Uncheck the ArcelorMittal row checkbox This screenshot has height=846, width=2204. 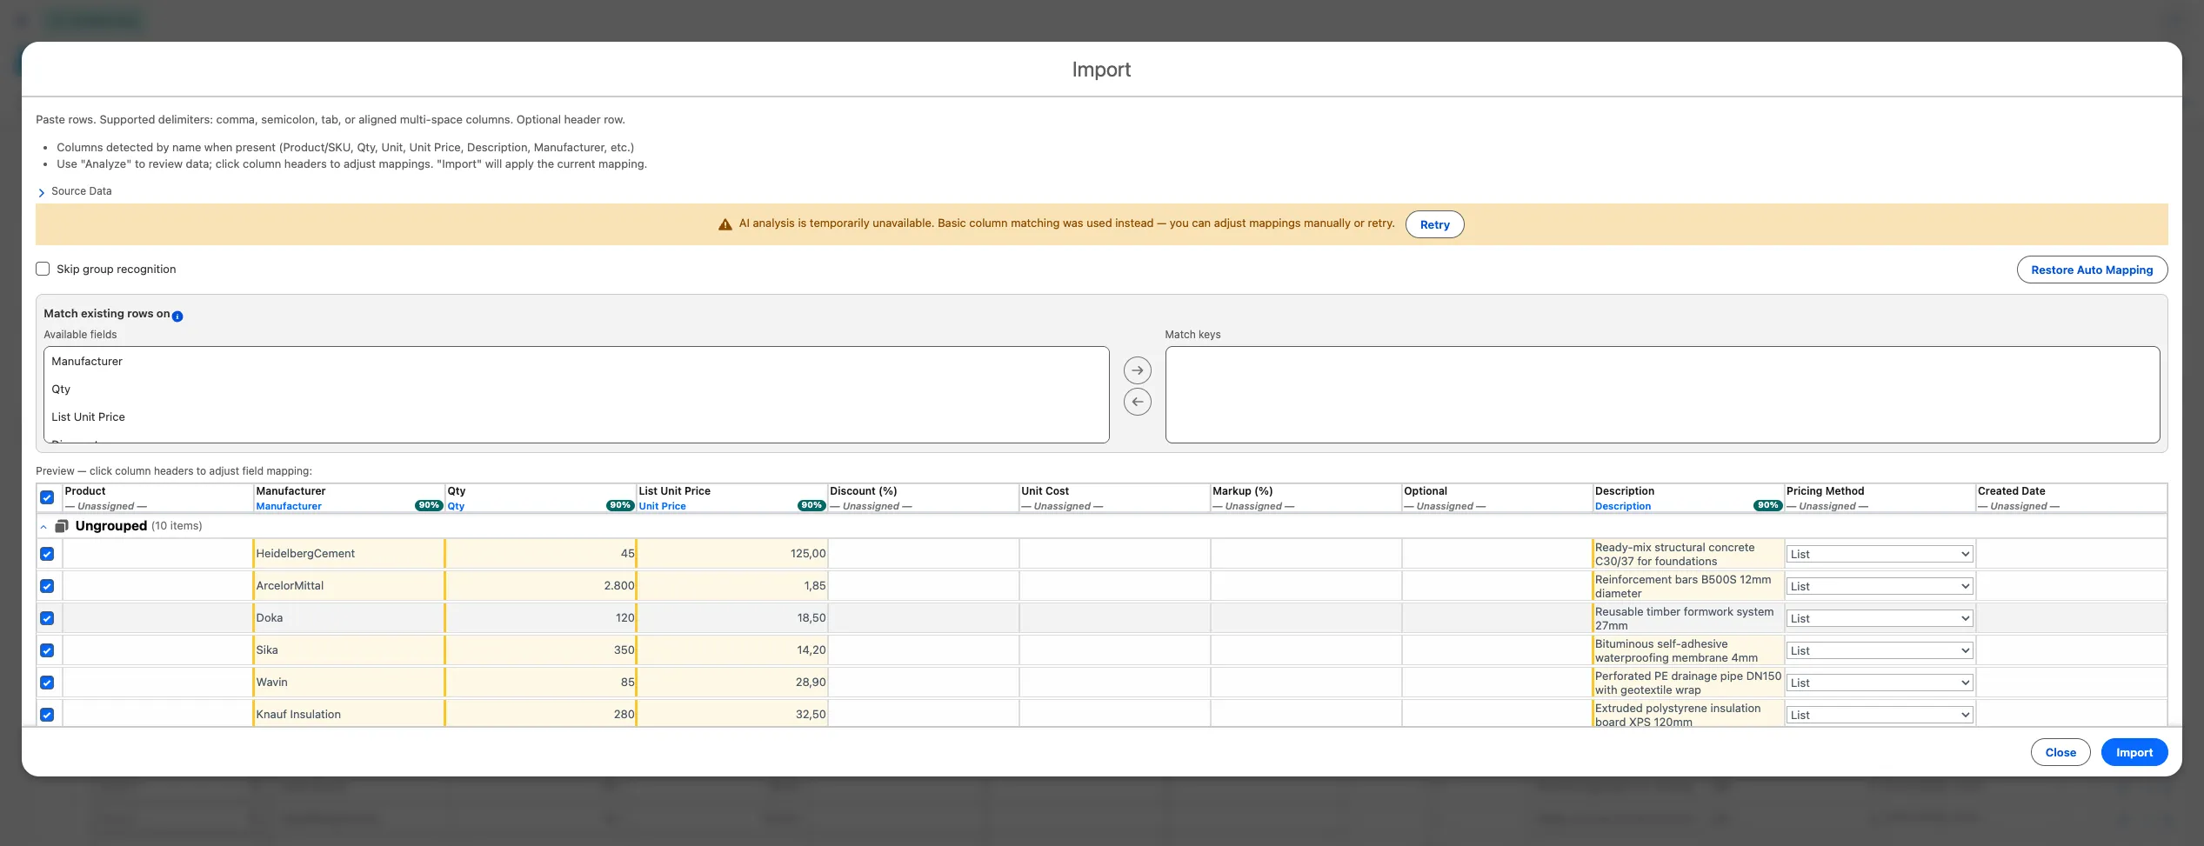point(47,586)
